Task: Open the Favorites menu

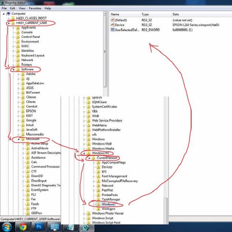Action: [x=35, y=8]
